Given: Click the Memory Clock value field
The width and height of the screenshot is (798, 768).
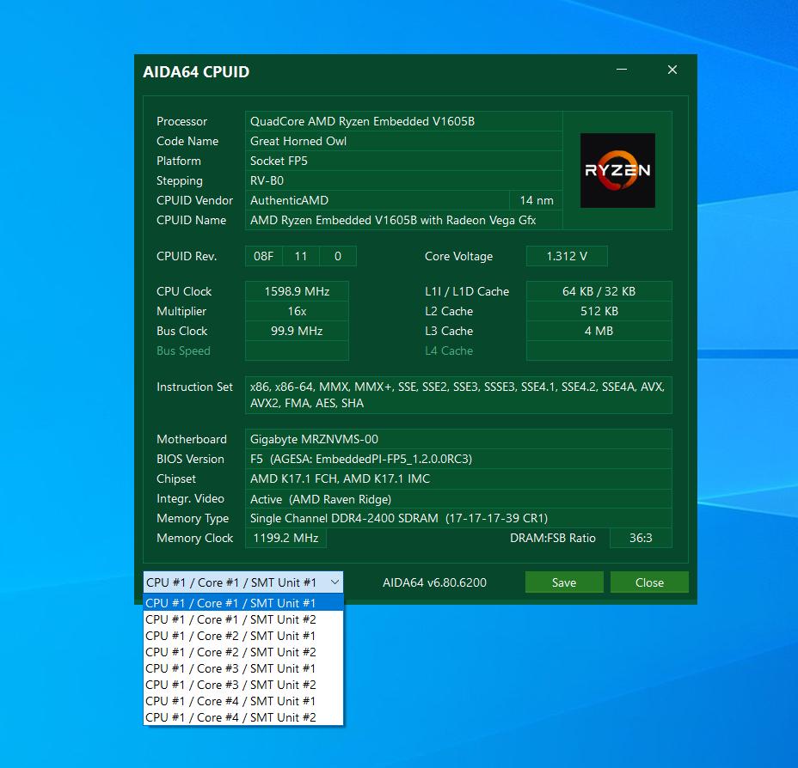Looking at the screenshot, I should coord(285,538).
